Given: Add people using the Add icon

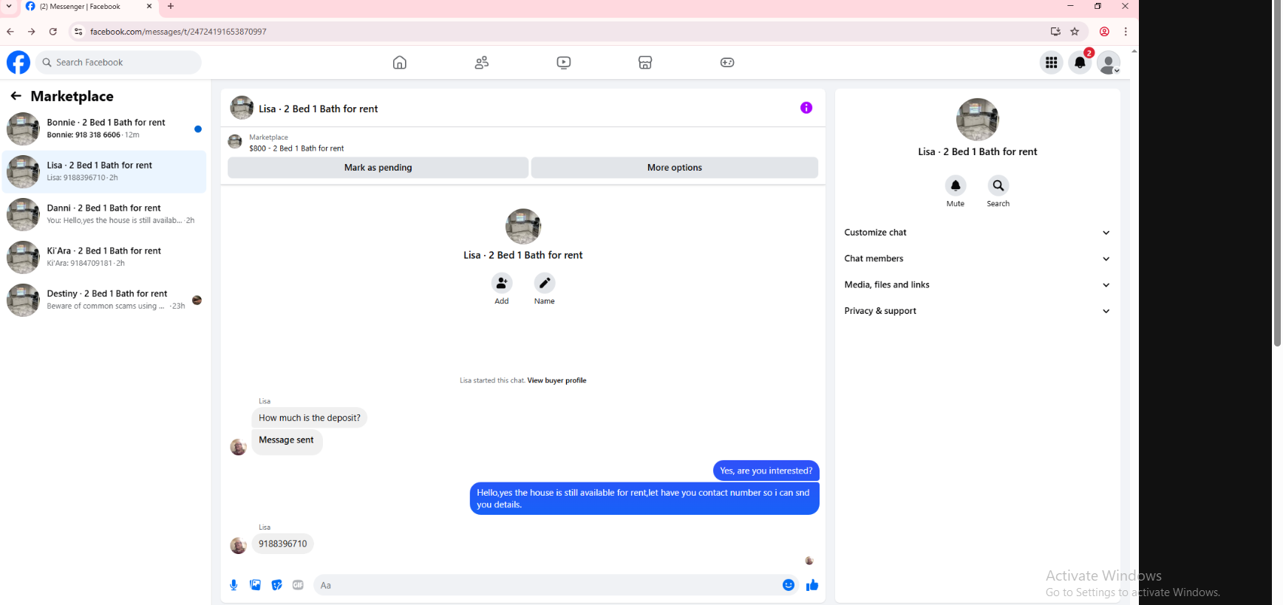Looking at the screenshot, I should [502, 283].
